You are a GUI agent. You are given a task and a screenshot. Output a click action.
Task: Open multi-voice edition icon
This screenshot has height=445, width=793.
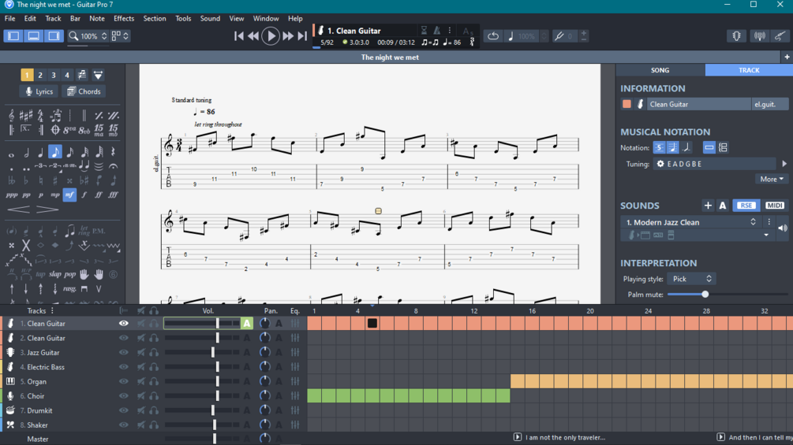[x=82, y=75]
